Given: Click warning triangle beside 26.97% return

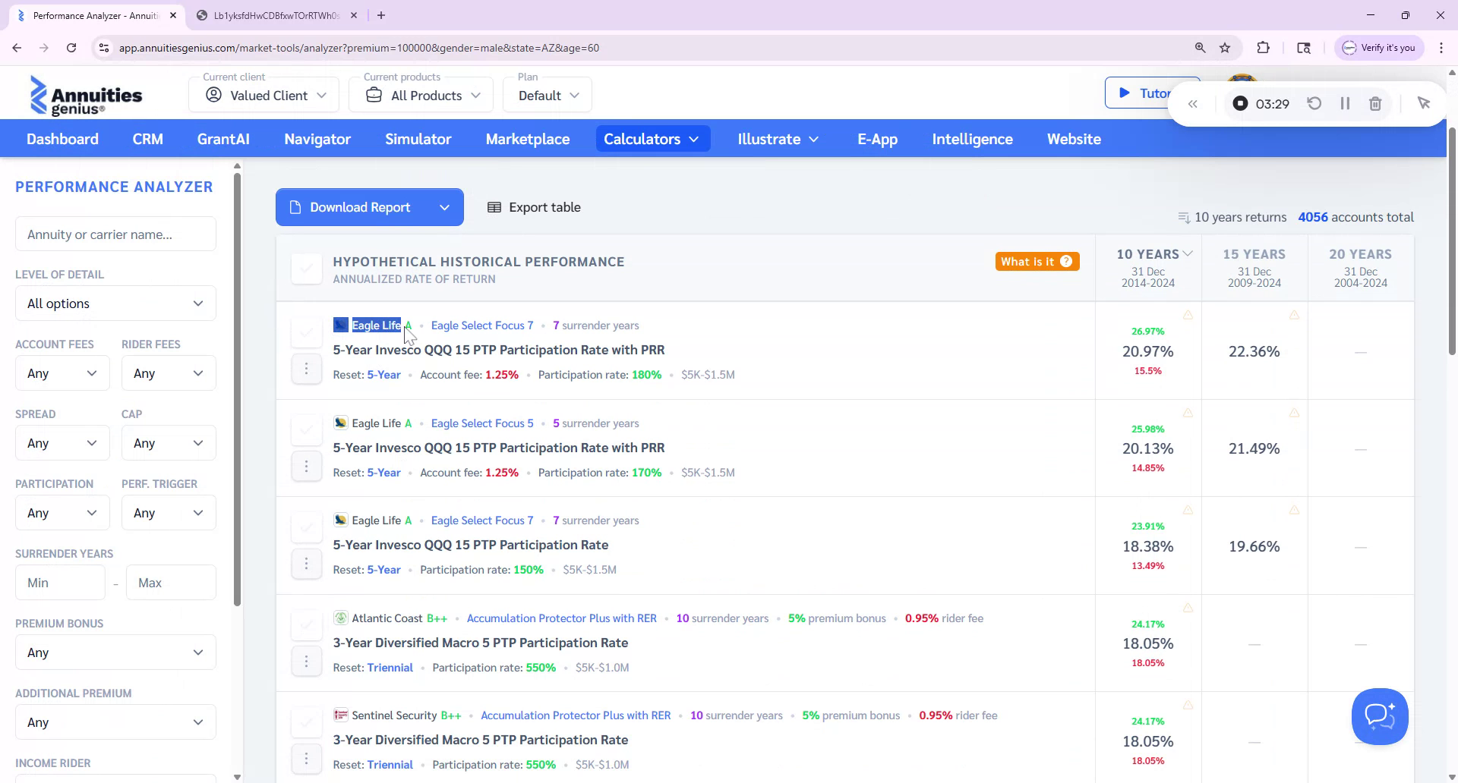Looking at the screenshot, I should (1188, 315).
